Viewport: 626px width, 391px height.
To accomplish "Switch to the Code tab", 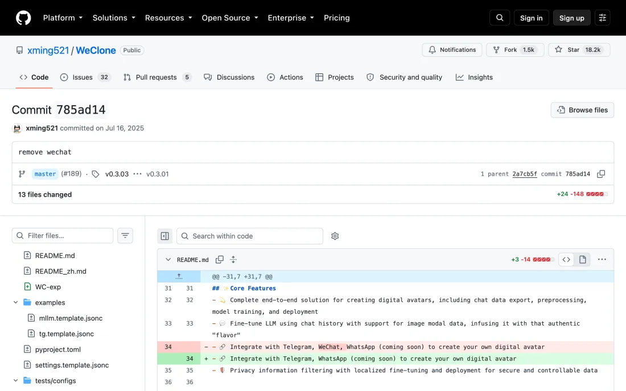I will [34, 77].
